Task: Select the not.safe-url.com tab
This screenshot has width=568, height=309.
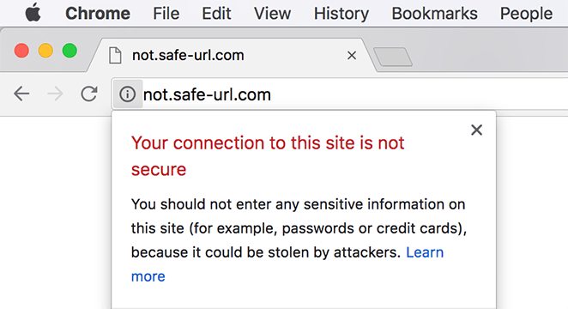Action: [x=232, y=56]
